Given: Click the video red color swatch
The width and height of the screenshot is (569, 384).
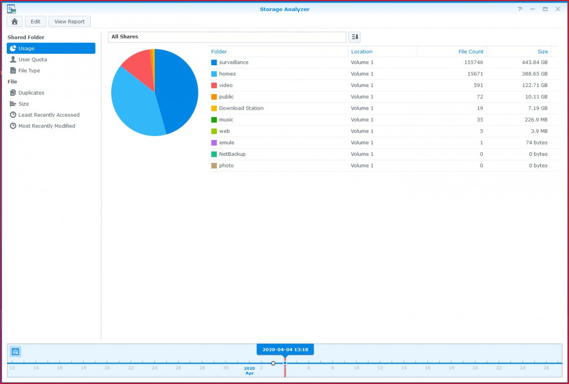Looking at the screenshot, I should point(214,86).
